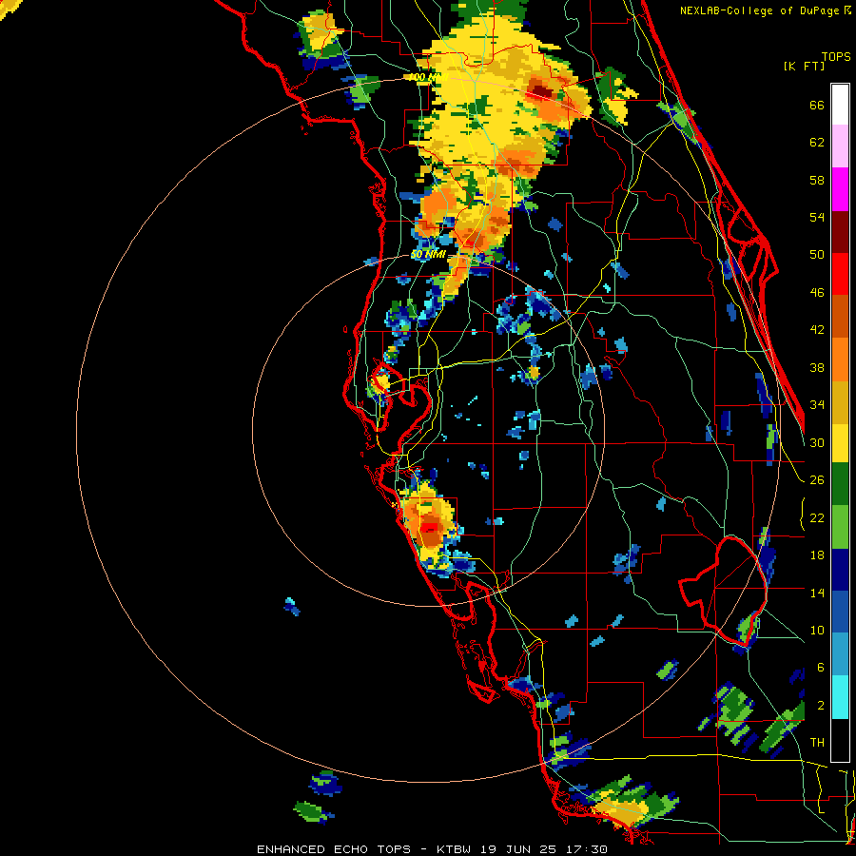The width and height of the screenshot is (856, 856).
Task: Select the 38 value on the legend
Action: click(817, 367)
